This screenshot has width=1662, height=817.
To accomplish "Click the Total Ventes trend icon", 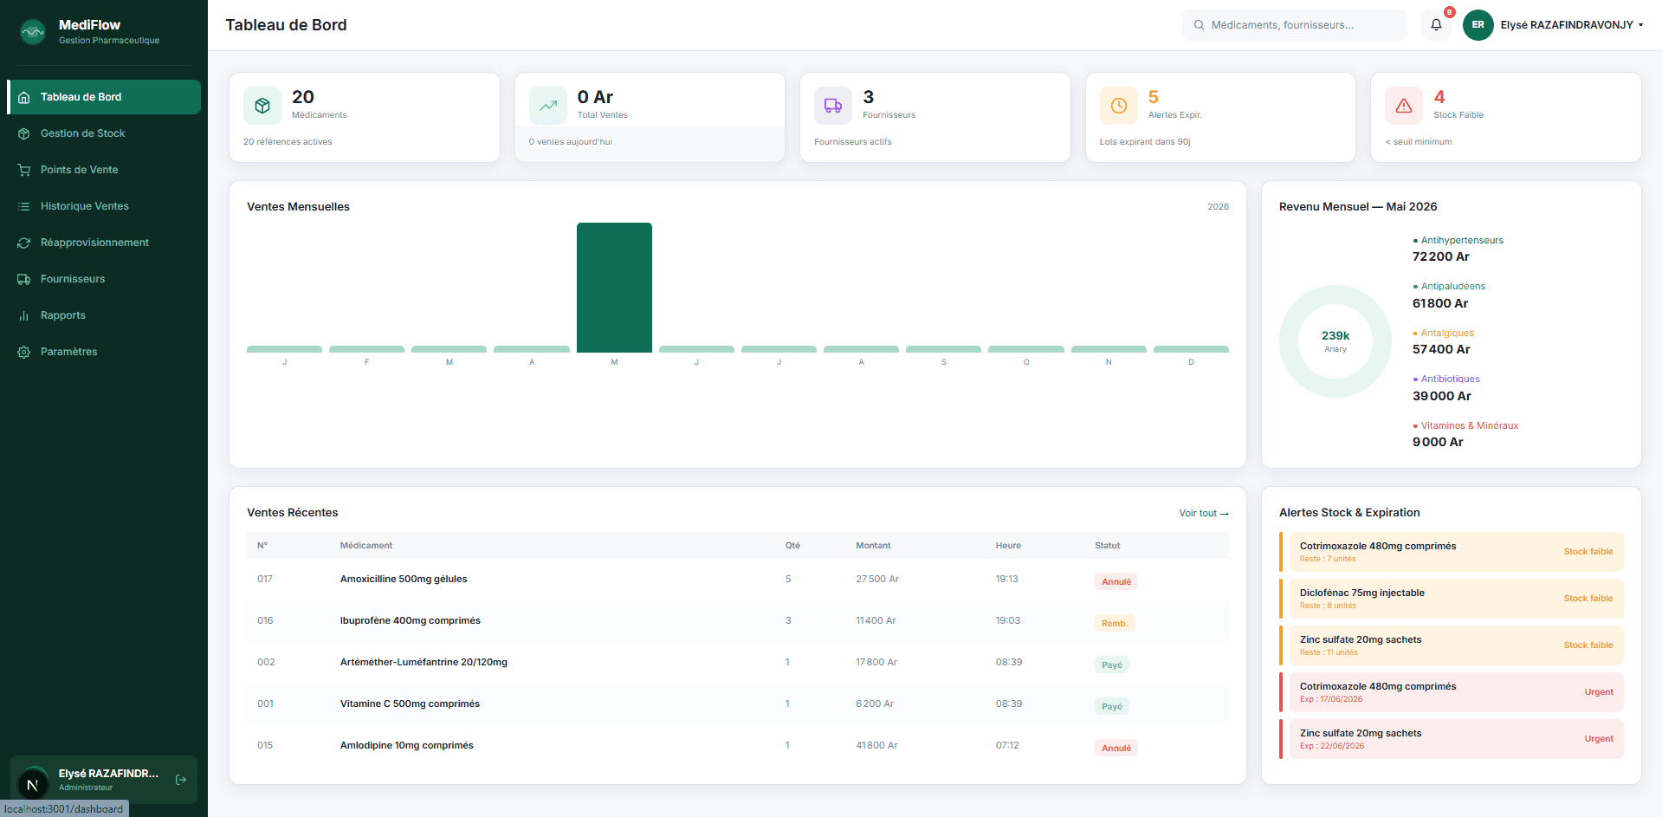I will tap(548, 106).
